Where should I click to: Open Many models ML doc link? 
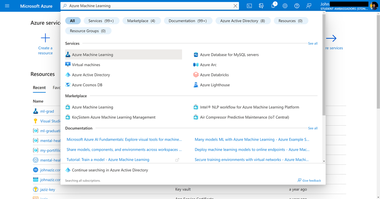(252, 139)
